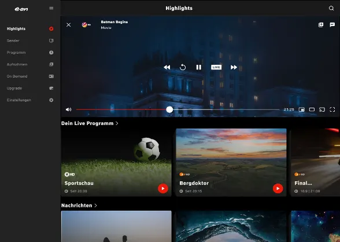Open the chat bubble icon in the player
Screen dimensions: 340x242
[x=332, y=25]
